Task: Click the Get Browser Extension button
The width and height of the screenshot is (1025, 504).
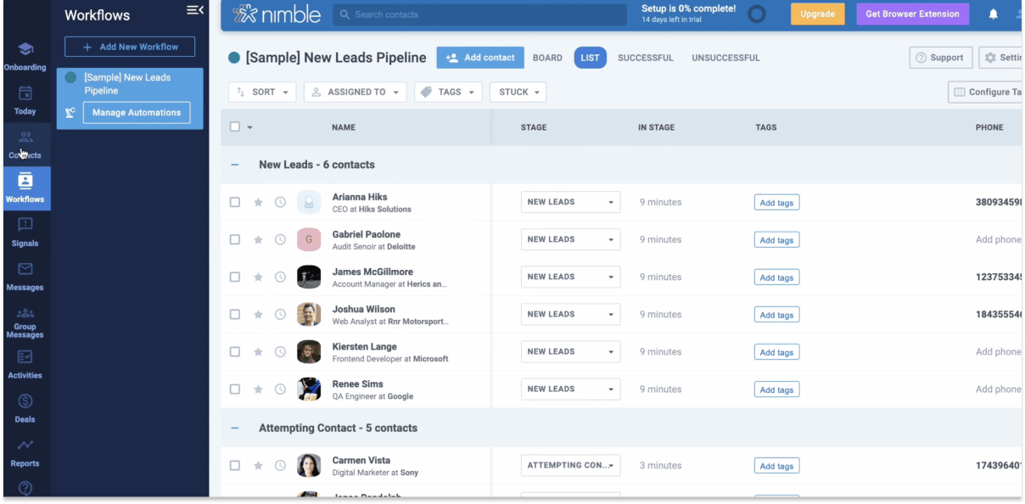Action: 912,14
